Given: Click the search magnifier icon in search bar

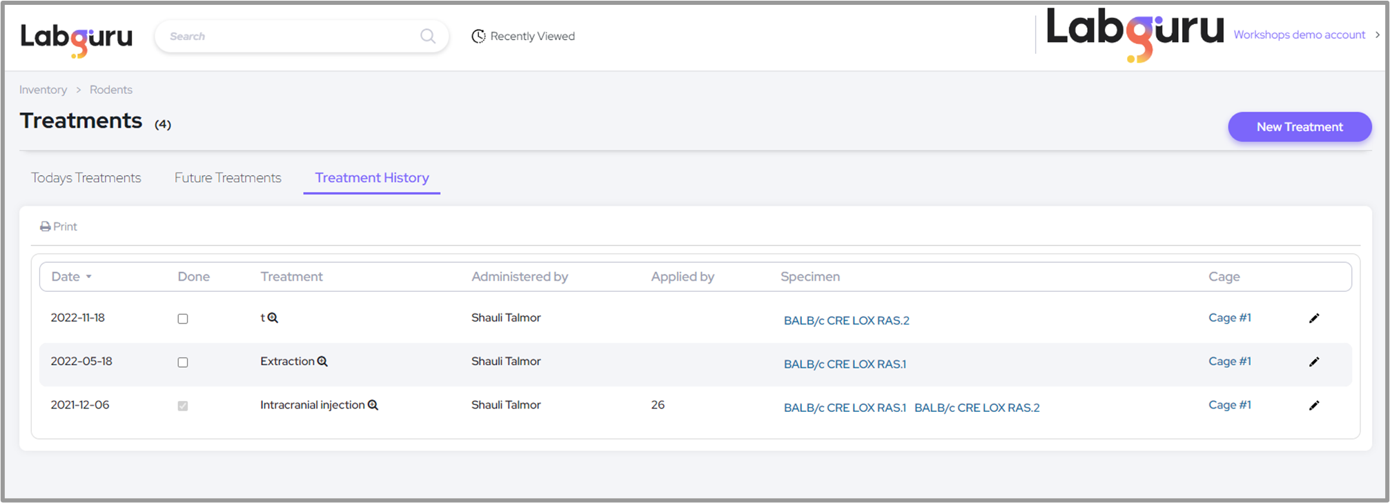Looking at the screenshot, I should [428, 36].
